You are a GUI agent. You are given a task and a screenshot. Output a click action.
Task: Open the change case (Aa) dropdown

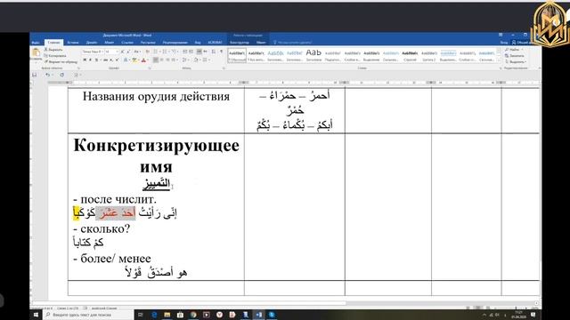click(137, 52)
